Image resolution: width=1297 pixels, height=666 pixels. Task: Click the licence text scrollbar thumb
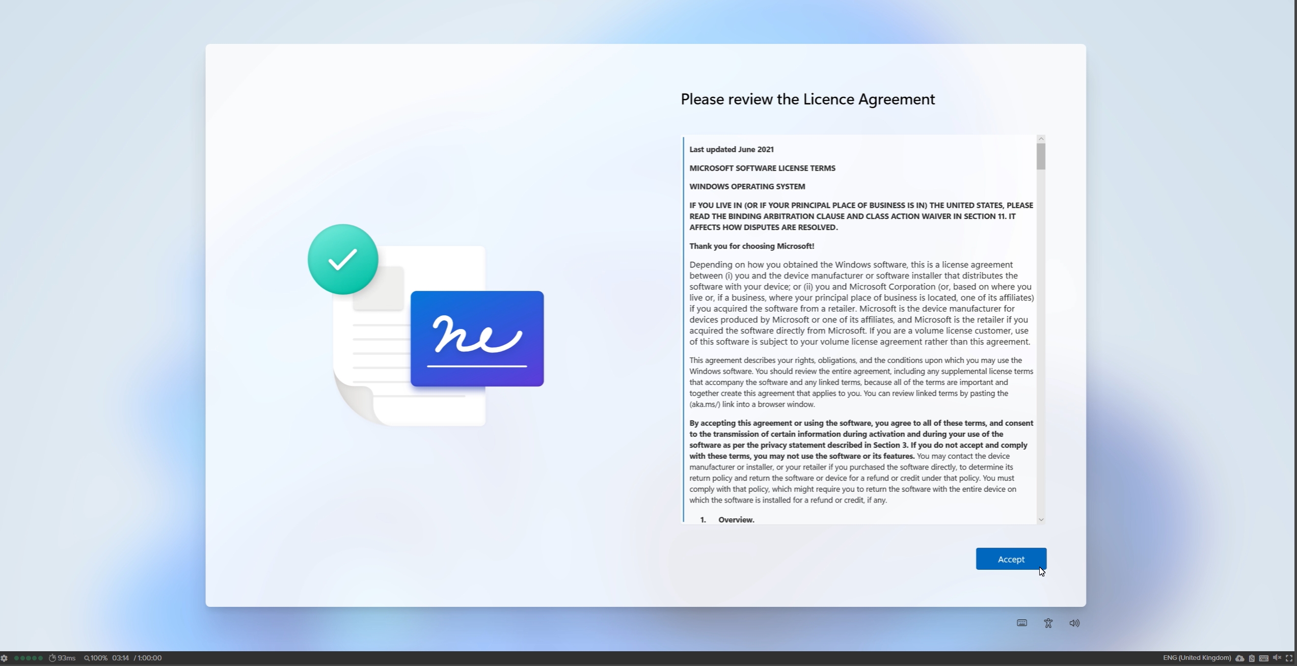(x=1041, y=156)
